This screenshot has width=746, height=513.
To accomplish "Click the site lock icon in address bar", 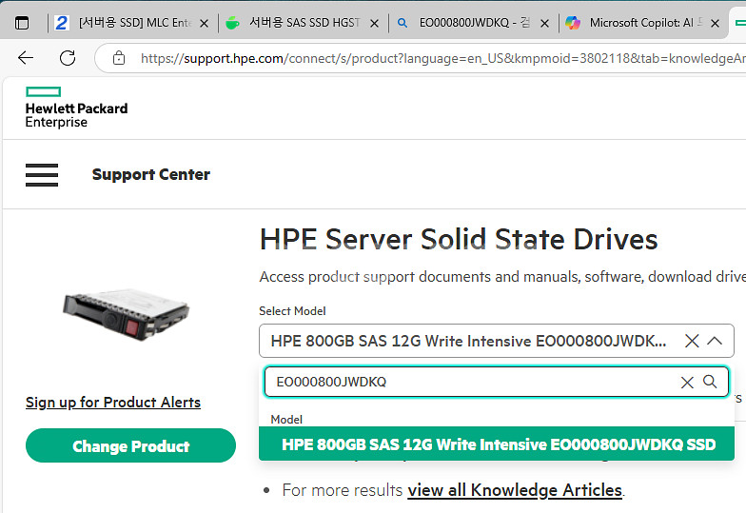I will click(x=118, y=58).
